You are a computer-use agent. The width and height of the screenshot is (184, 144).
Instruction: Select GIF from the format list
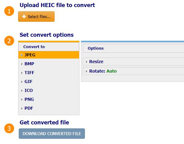click(x=29, y=81)
